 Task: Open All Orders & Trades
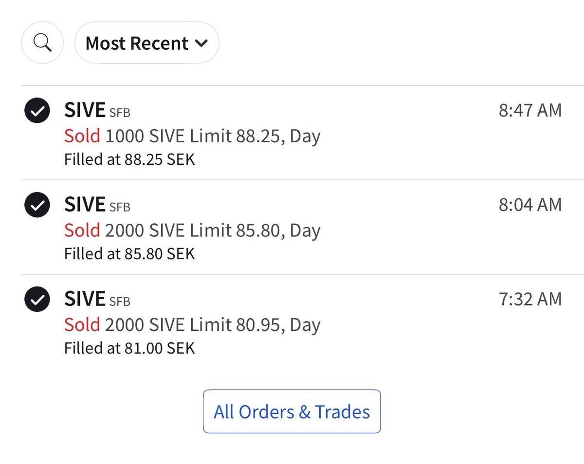[292, 411]
